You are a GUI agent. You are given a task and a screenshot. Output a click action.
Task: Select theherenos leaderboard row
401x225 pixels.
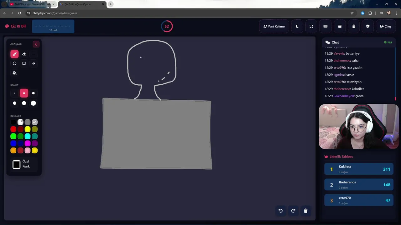[x=359, y=185]
